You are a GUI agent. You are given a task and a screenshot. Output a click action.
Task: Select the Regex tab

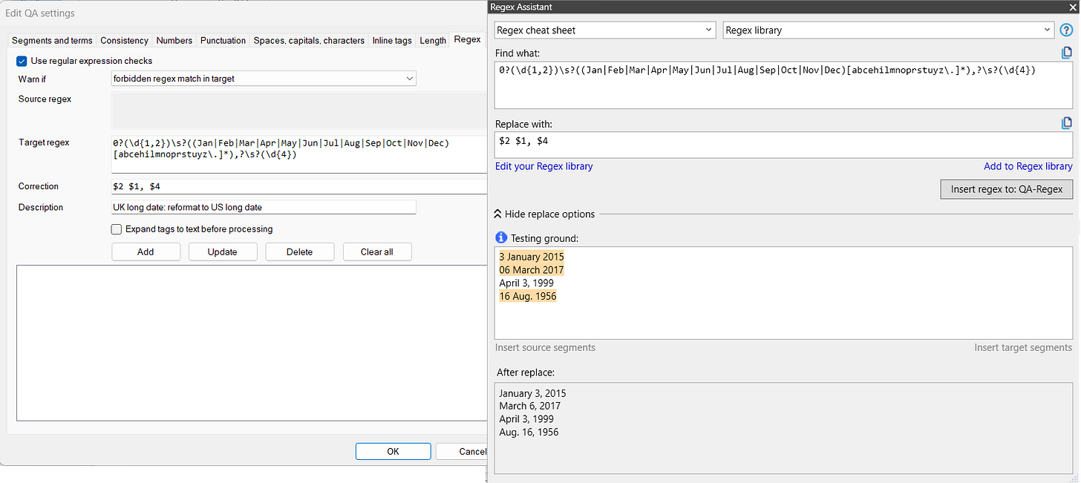click(467, 39)
